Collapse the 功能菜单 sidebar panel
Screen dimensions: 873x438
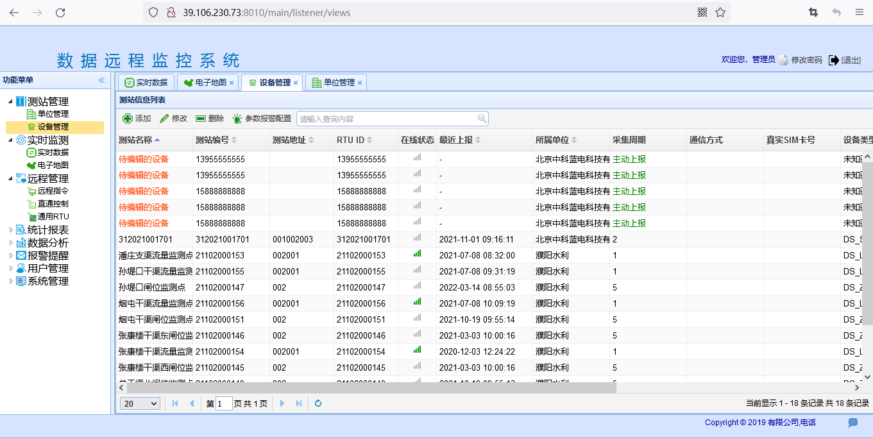101,80
